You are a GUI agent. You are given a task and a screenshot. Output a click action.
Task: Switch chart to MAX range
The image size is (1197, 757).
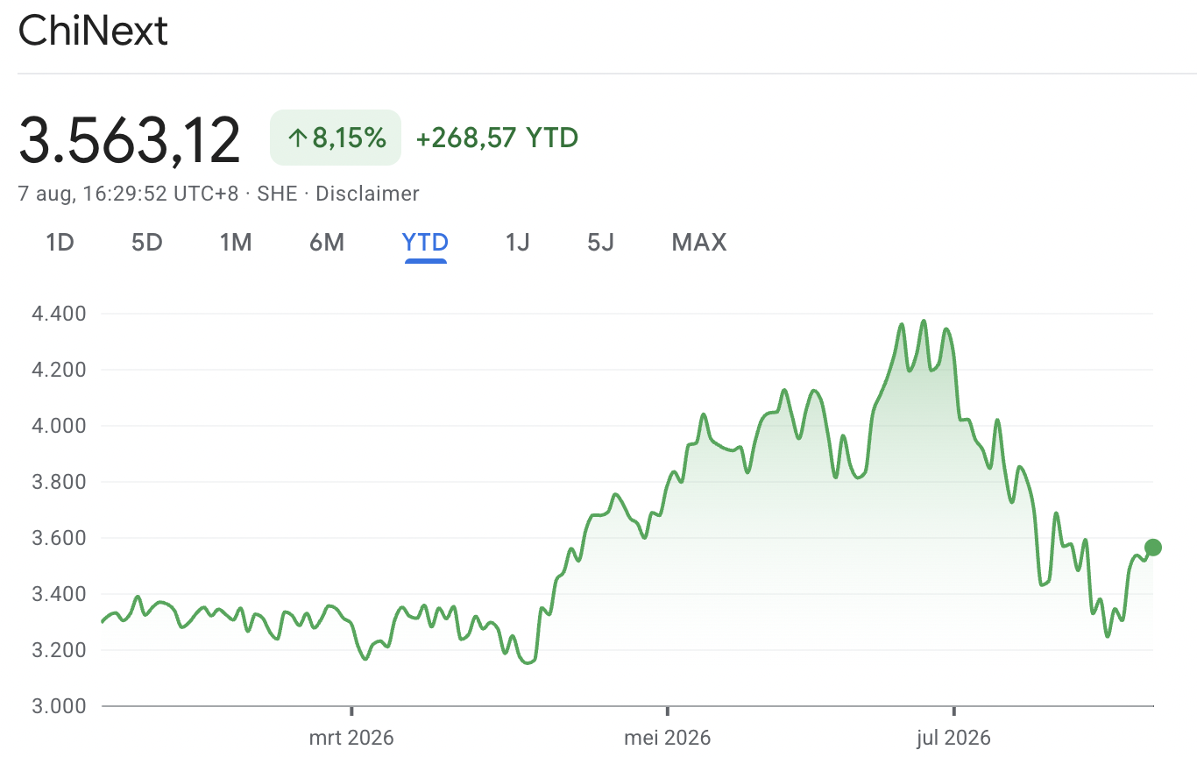pos(699,242)
